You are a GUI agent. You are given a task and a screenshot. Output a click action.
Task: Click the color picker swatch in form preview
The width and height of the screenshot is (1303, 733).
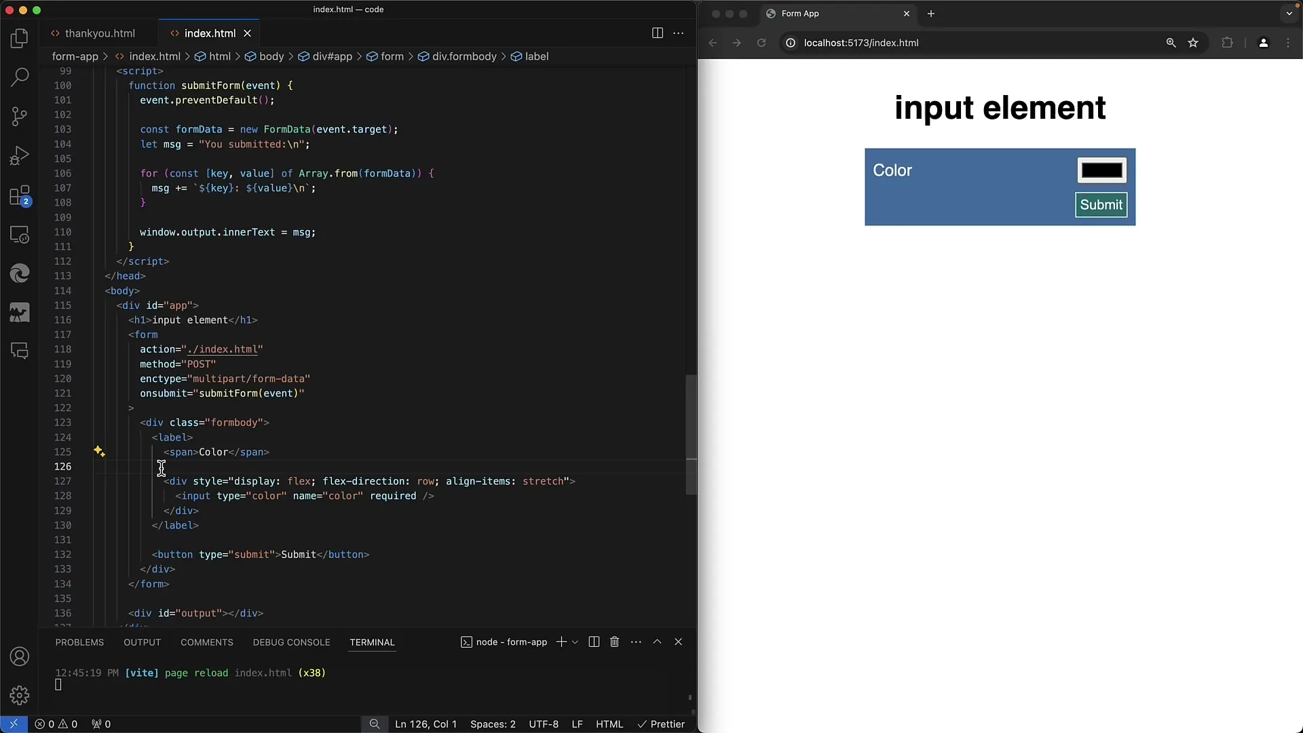[1101, 169]
